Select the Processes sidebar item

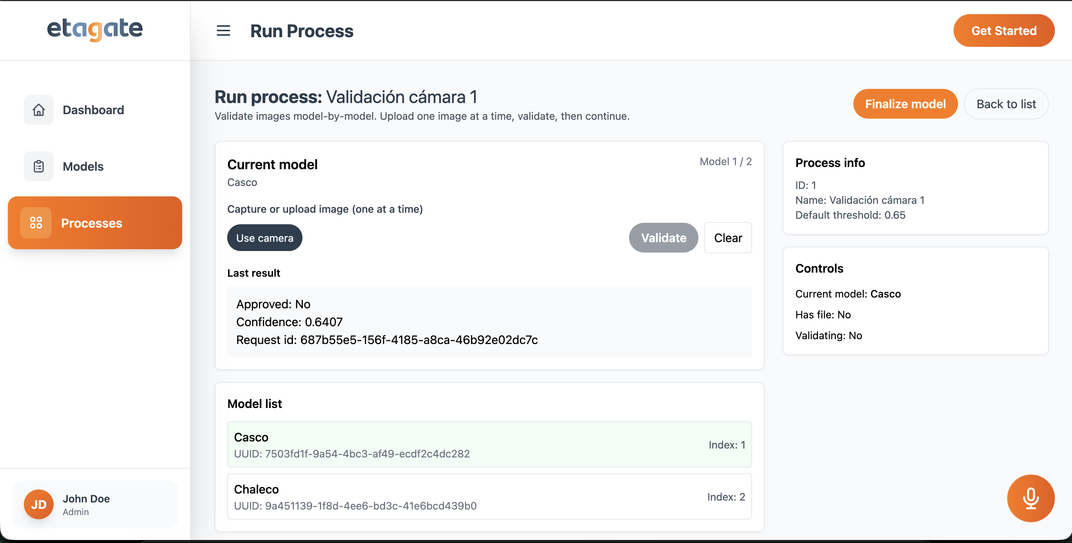(95, 223)
